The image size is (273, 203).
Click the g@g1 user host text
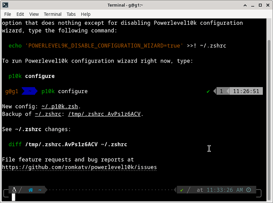coord(12,91)
